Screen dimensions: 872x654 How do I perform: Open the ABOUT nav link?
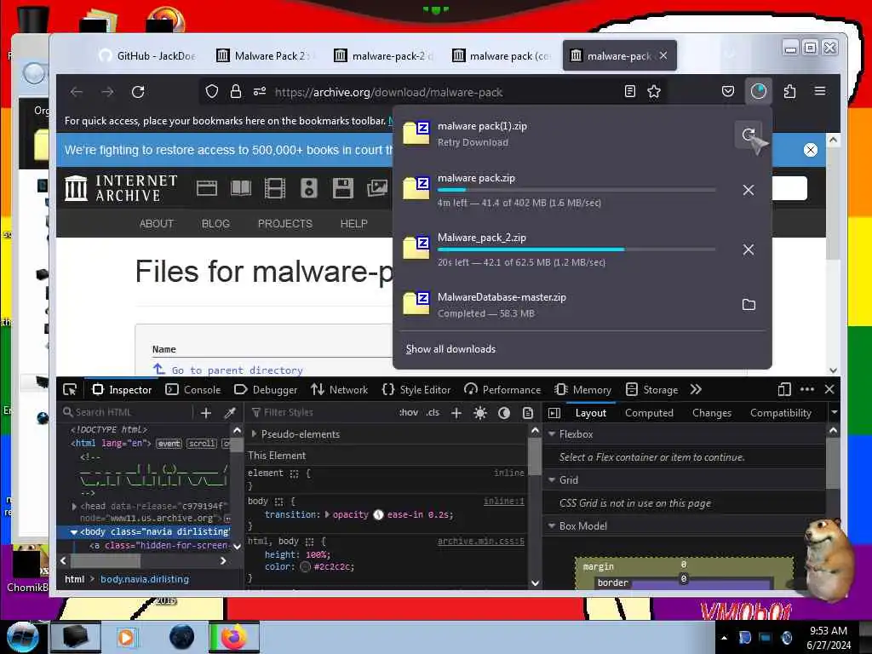pyautogui.click(x=157, y=224)
